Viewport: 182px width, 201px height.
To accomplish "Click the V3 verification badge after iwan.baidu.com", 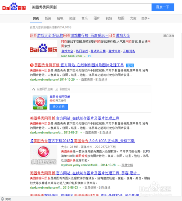I will (90, 56).
